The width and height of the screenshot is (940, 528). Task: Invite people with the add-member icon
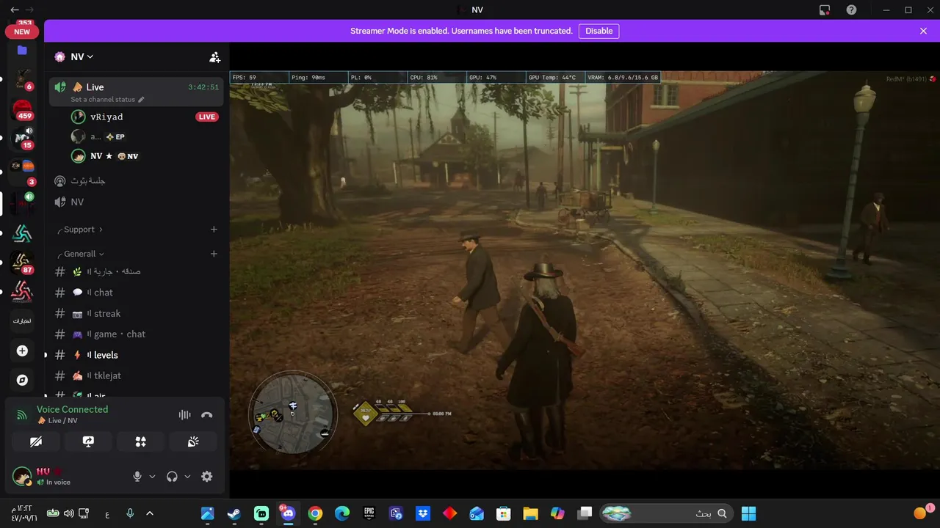pyautogui.click(x=214, y=56)
